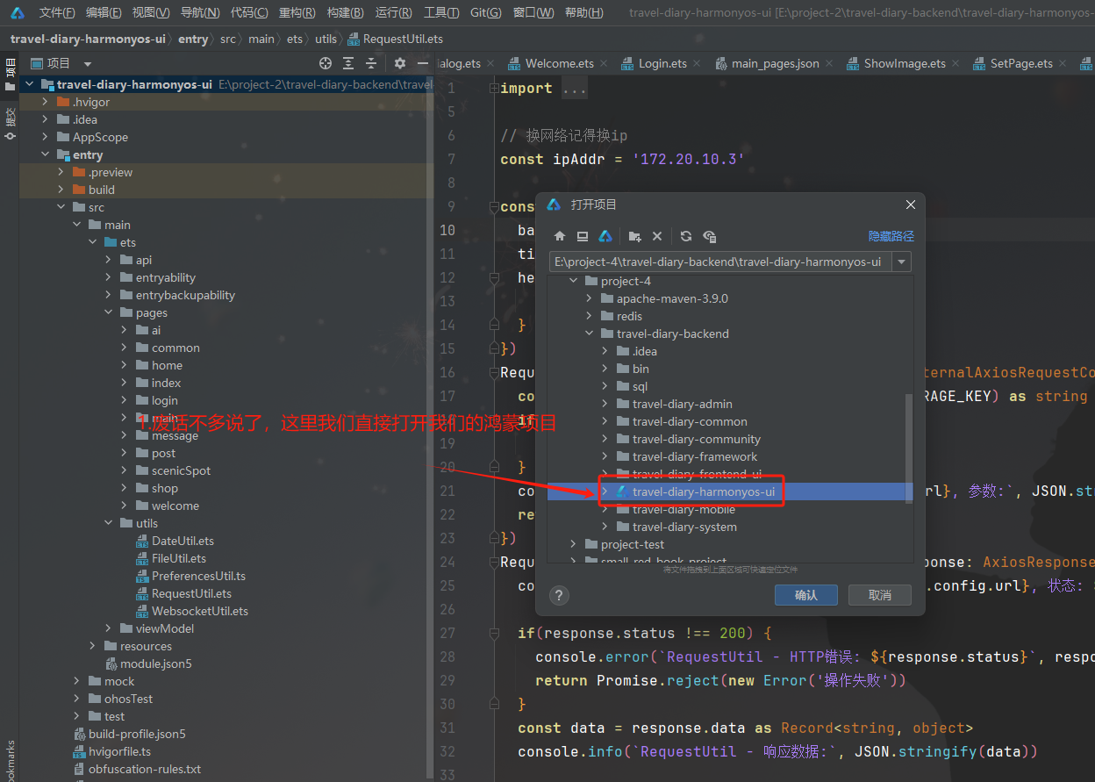Select scenicSpot folder in project tree
Image resolution: width=1095 pixels, height=782 pixels.
(x=181, y=470)
